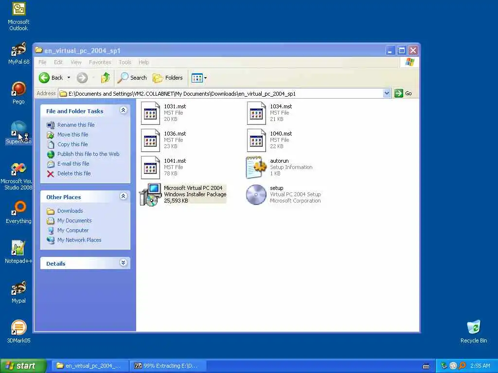Image resolution: width=498 pixels, height=373 pixels.
Task: Switch to 7-Zip 99% Extracting taskbar button
Action: [x=168, y=366]
